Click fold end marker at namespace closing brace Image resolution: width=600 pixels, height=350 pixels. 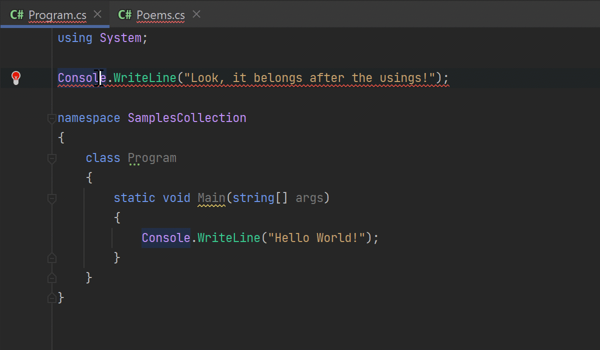(51, 297)
